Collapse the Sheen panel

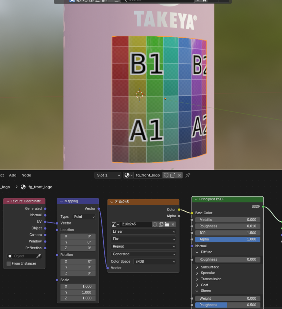point(197,291)
